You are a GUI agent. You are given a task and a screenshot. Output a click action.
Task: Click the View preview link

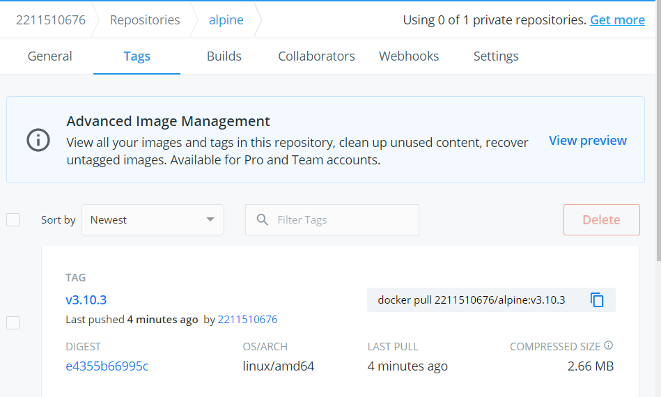588,141
